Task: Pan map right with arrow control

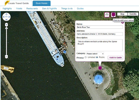Action: click(9, 17)
